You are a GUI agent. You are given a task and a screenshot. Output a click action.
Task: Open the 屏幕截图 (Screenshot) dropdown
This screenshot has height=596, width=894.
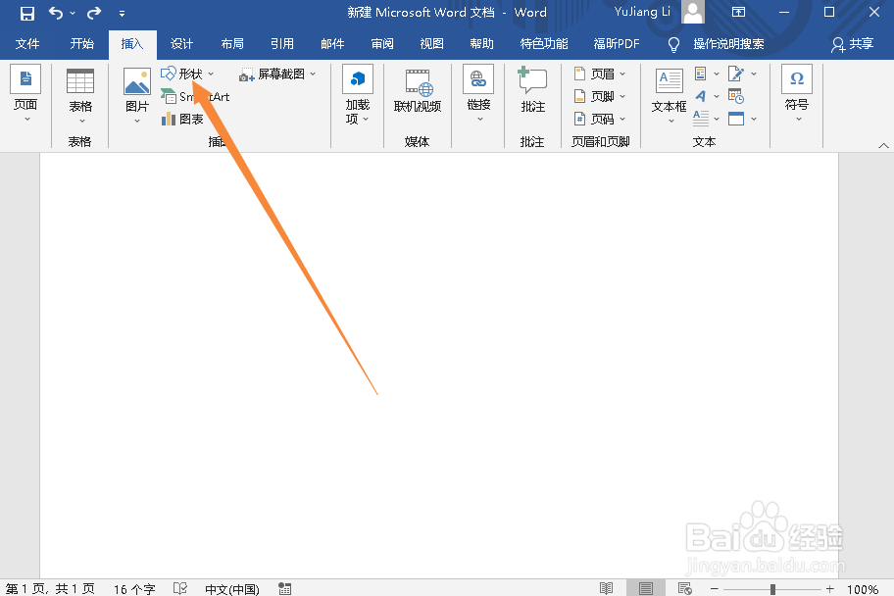click(277, 74)
